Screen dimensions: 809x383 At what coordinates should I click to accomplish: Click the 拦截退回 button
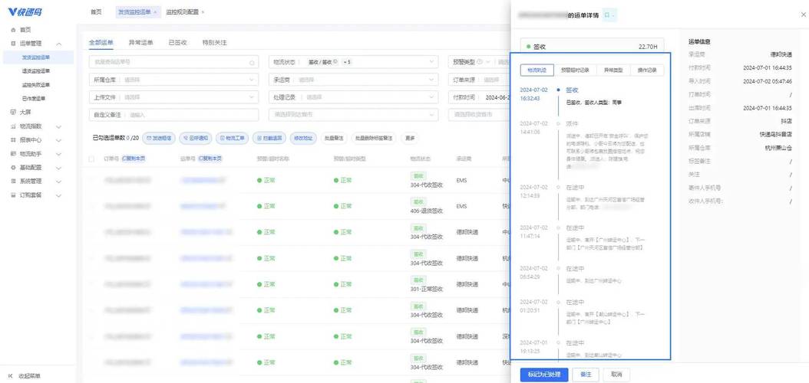[269, 138]
